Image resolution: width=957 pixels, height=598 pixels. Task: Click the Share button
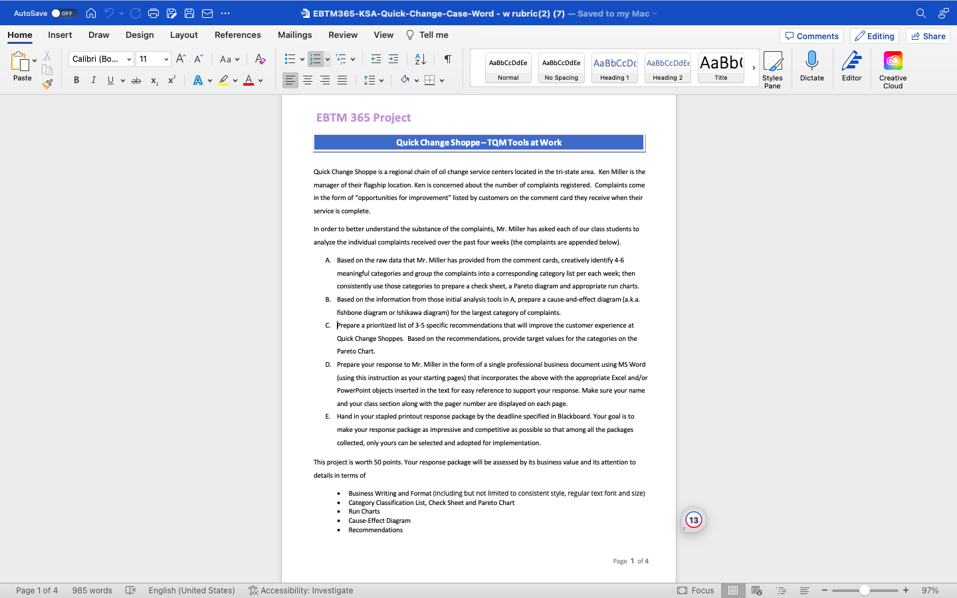click(928, 36)
